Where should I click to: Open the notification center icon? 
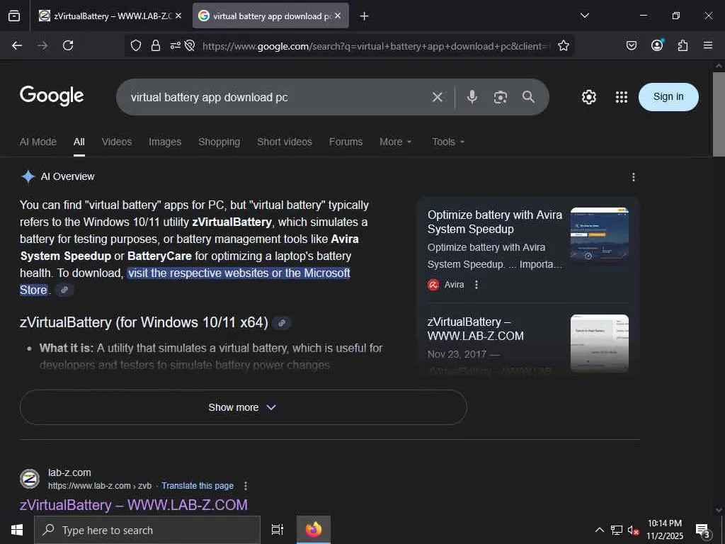click(703, 530)
